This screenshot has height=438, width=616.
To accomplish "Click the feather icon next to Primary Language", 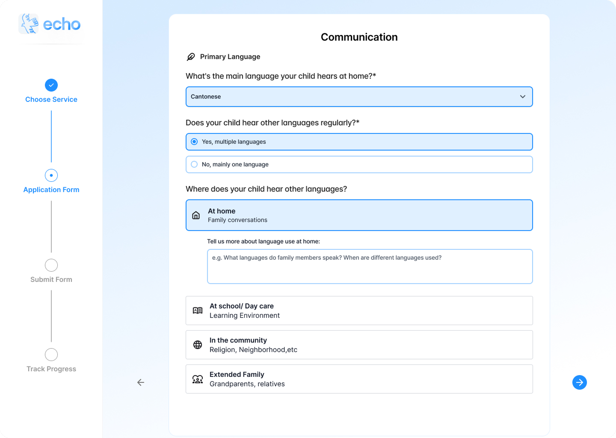I will click(x=191, y=56).
